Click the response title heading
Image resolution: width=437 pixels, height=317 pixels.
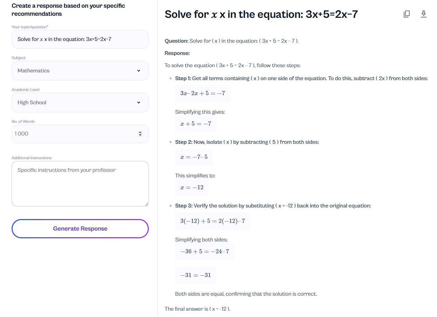261,14
